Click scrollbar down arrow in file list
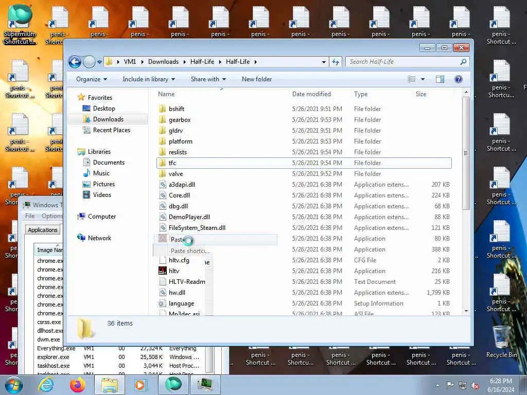This screenshot has width=527, height=395. (x=466, y=311)
